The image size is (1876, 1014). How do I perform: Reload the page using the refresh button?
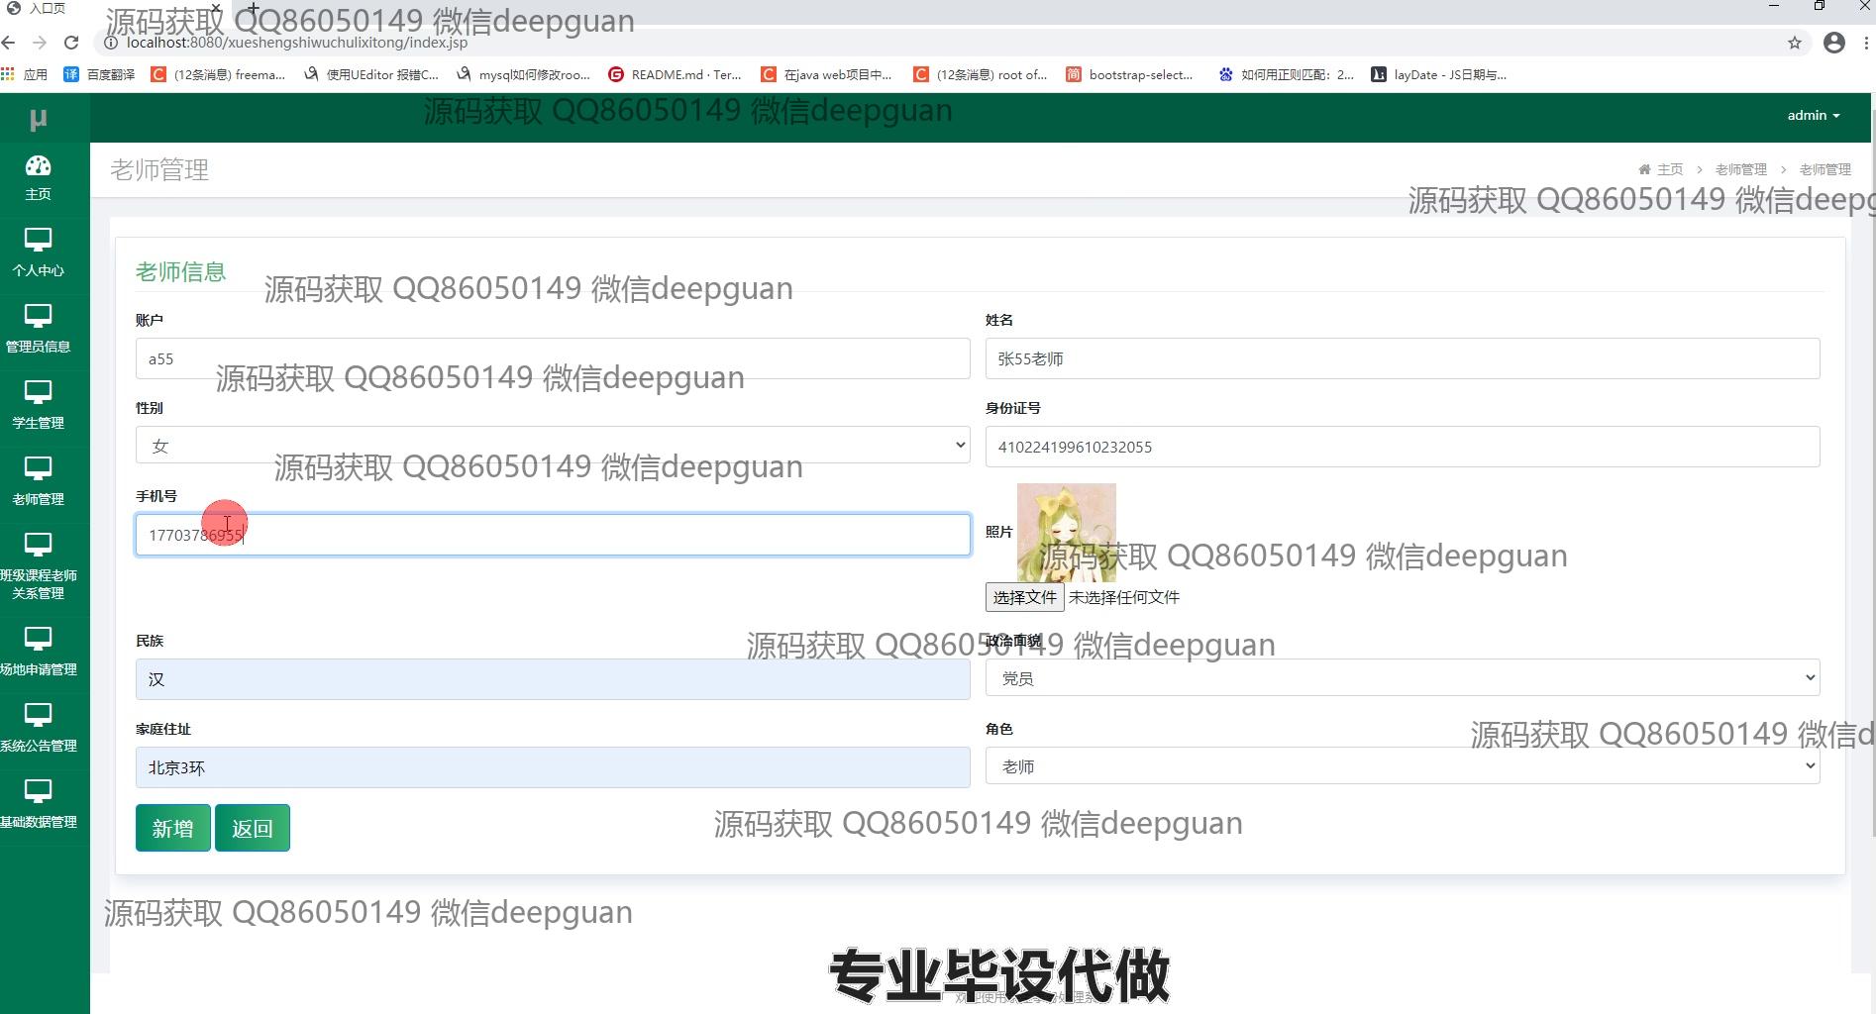coord(71,43)
